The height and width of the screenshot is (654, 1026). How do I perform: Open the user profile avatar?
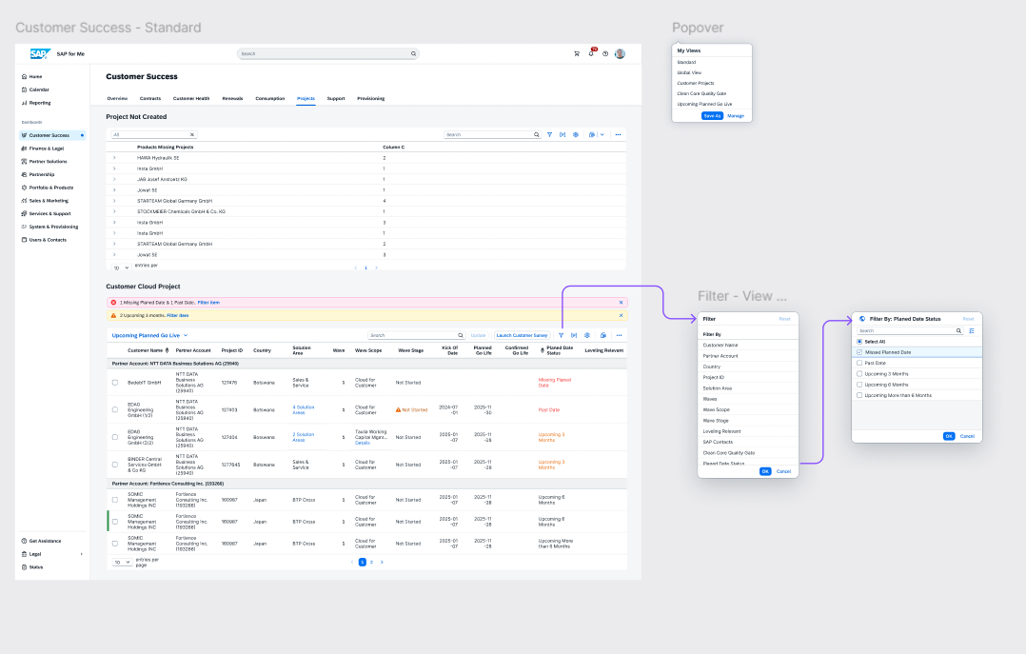pos(620,53)
